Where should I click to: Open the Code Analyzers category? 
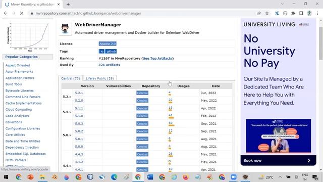[17, 116]
